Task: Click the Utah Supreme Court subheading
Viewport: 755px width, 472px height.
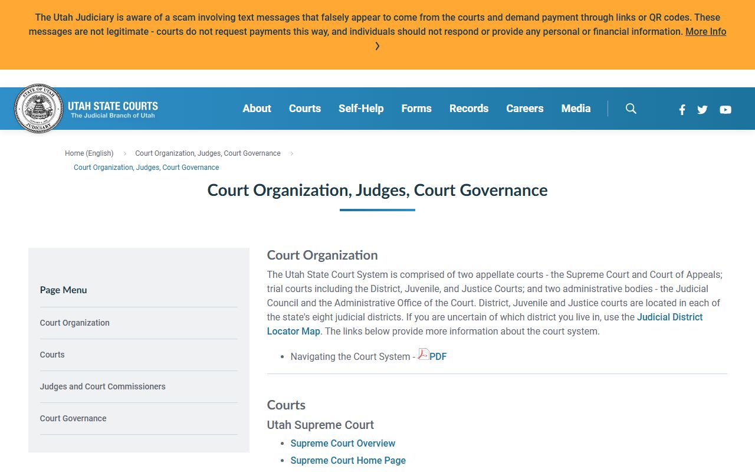Action: coord(320,425)
